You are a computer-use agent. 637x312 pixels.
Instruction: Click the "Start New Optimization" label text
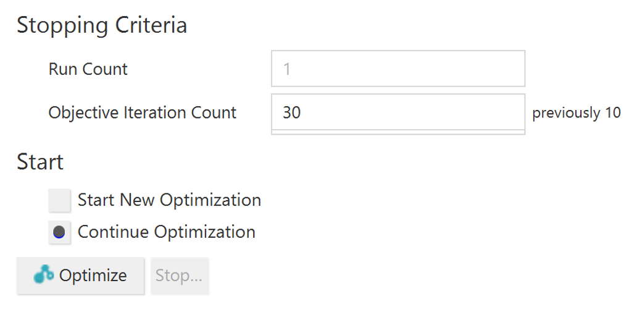point(169,201)
